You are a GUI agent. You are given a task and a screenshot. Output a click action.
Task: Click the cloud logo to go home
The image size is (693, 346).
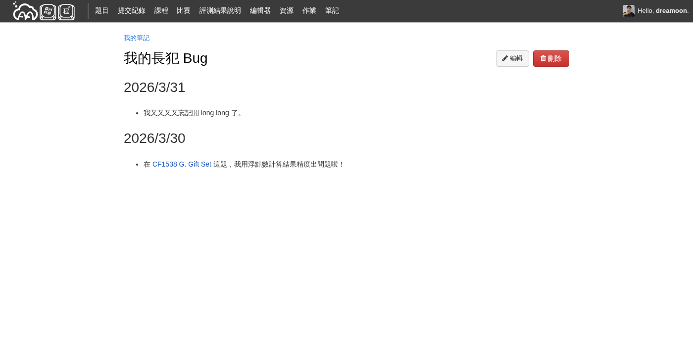(x=44, y=11)
